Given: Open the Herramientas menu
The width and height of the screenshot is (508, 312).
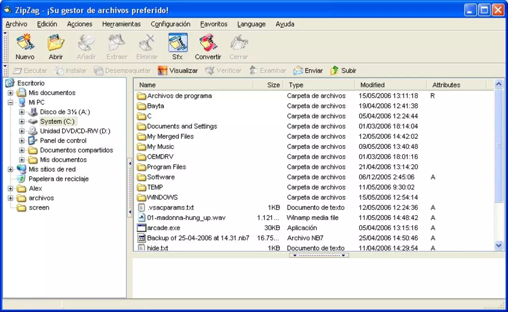Looking at the screenshot, I should point(121,24).
